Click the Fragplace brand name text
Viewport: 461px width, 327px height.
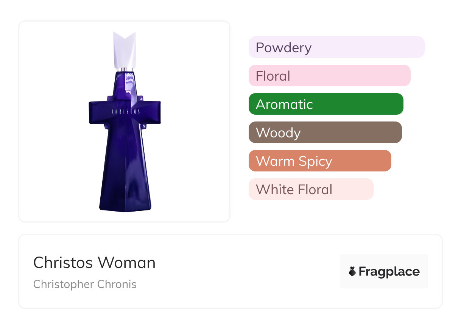click(x=389, y=271)
